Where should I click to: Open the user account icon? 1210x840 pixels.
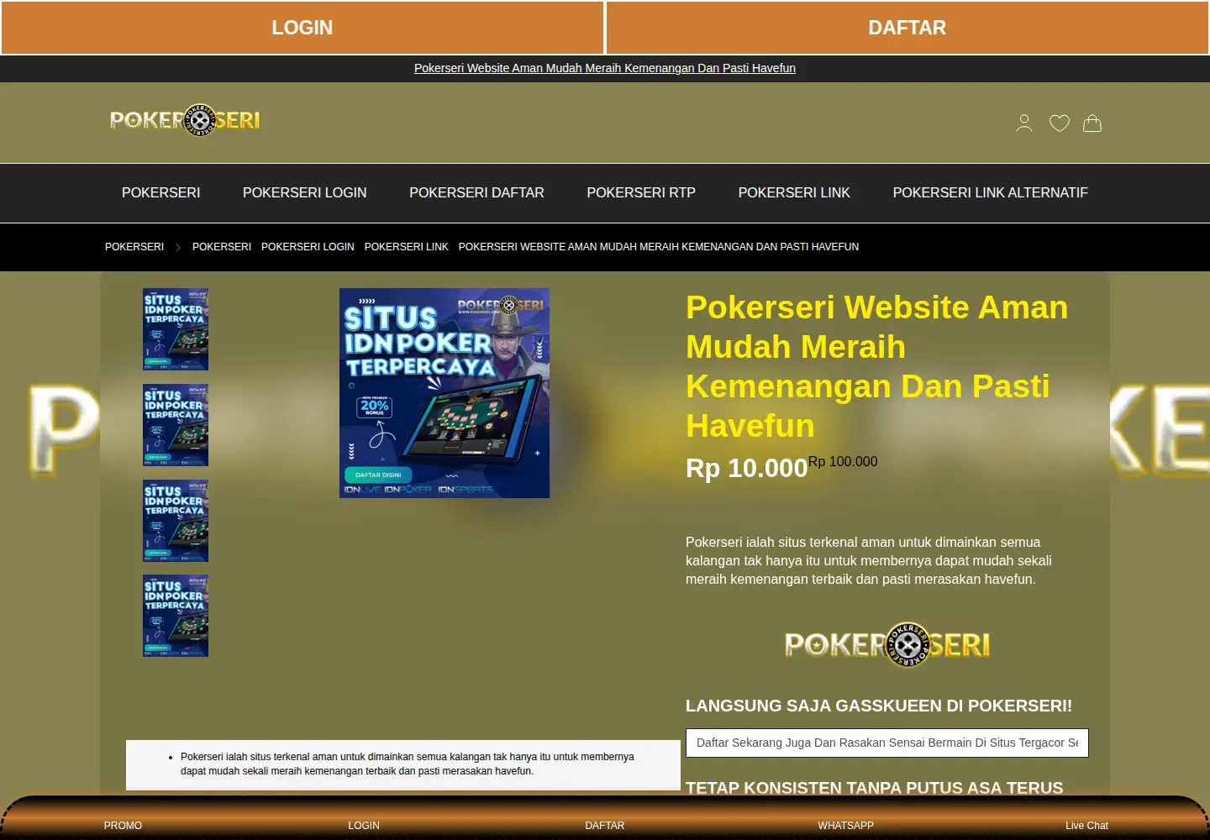click(x=1023, y=123)
